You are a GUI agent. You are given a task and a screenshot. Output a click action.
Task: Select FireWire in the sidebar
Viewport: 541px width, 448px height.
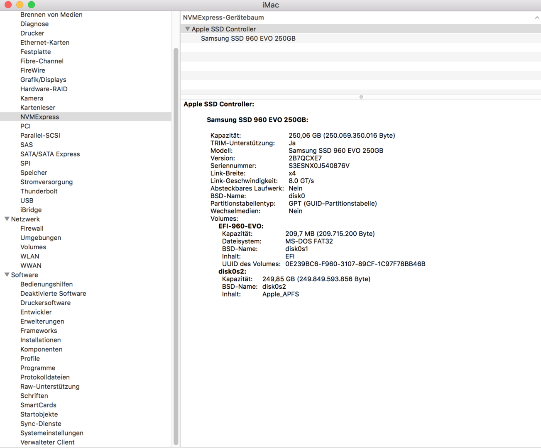(x=33, y=71)
